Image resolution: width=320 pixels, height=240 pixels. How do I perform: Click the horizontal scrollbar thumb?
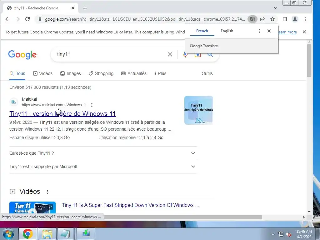click(x=183, y=217)
